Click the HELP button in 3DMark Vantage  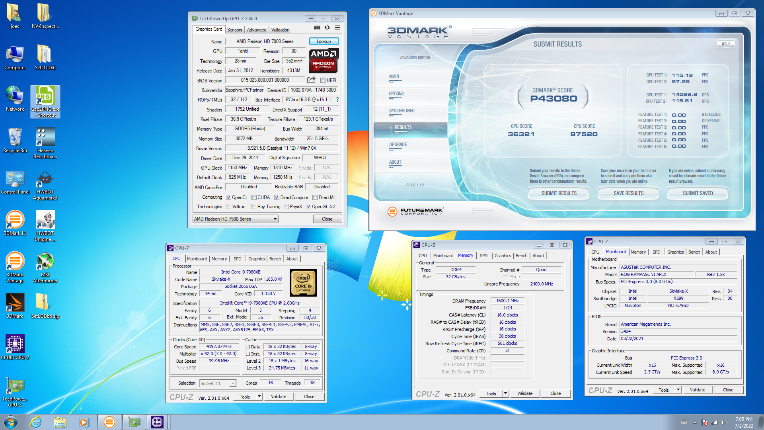click(x=726, y=44)
